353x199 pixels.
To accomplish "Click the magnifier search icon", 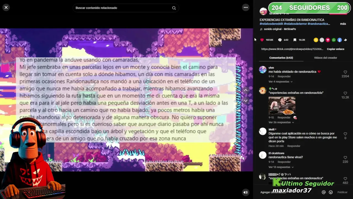I will pos(174,8).
